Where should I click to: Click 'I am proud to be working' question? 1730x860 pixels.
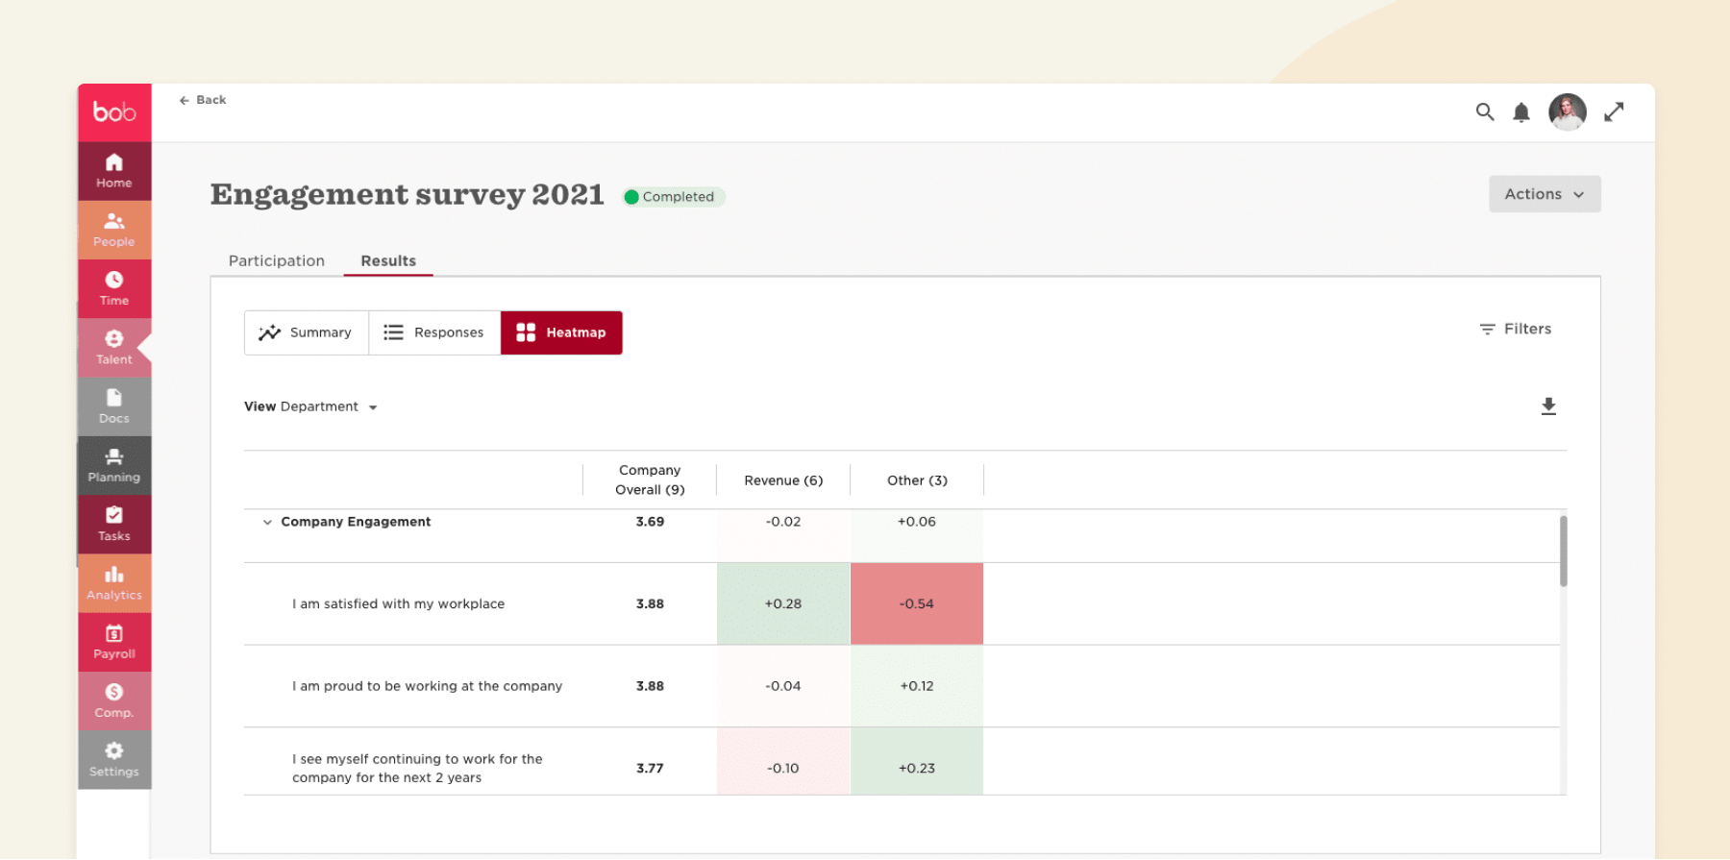point(427,686)
